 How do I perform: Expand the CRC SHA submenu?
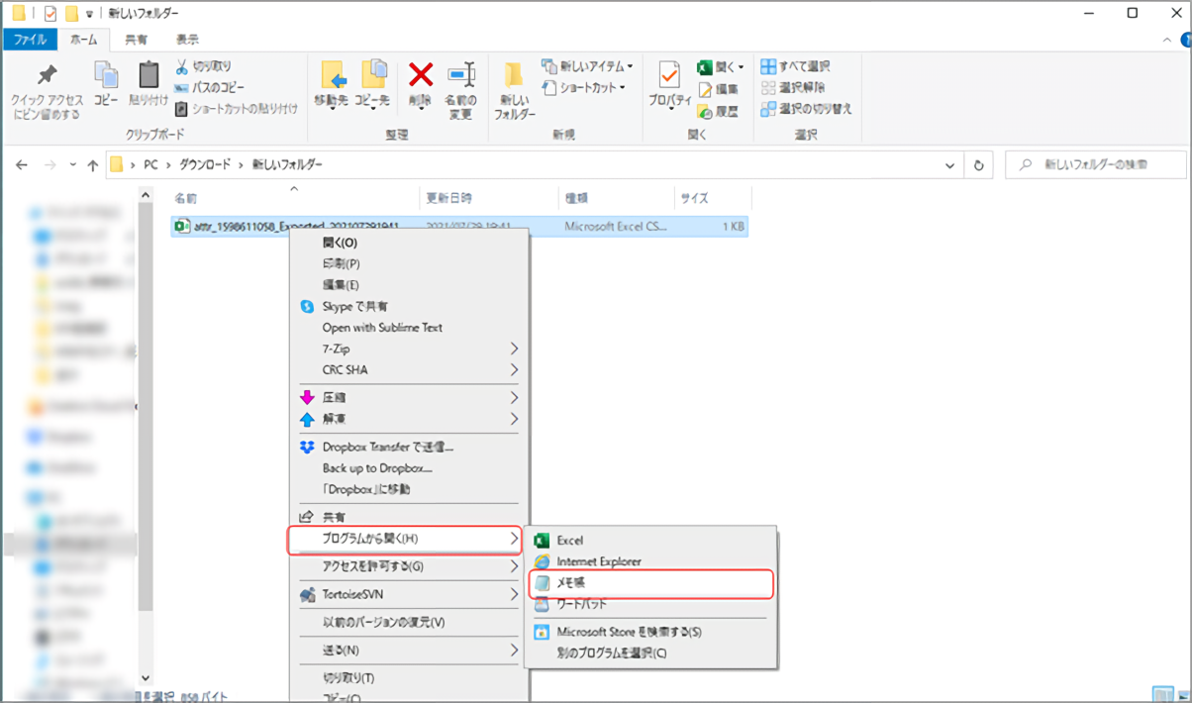coord(410,370)
